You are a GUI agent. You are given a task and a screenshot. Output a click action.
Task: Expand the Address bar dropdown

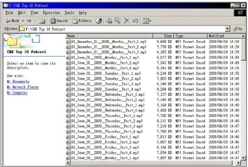(x=227, y=29)
